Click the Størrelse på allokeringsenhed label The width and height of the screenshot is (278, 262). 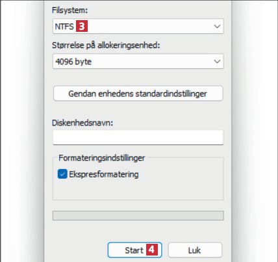[106, 46]
